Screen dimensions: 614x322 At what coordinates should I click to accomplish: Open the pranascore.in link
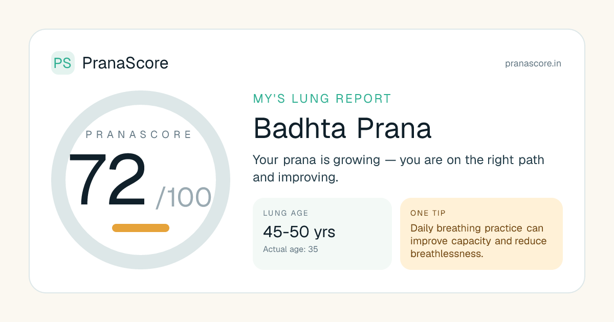pos(533,64)
